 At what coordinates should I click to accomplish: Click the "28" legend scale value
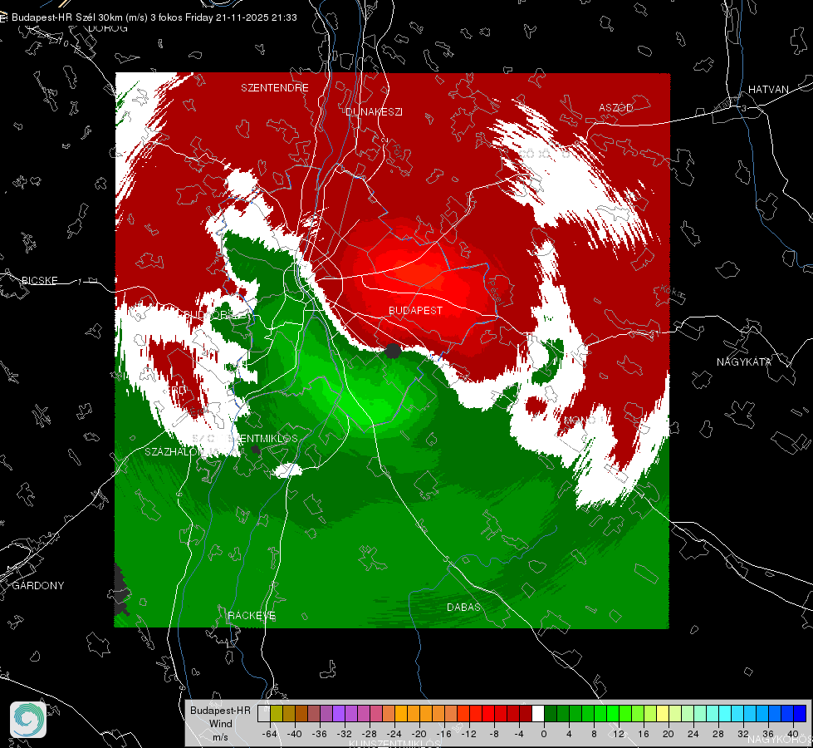pos(717,734)
